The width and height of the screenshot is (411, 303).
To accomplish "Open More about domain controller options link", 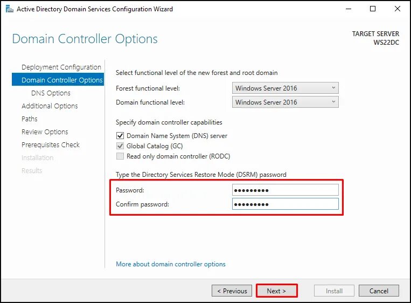I will (x=171, y=264).
